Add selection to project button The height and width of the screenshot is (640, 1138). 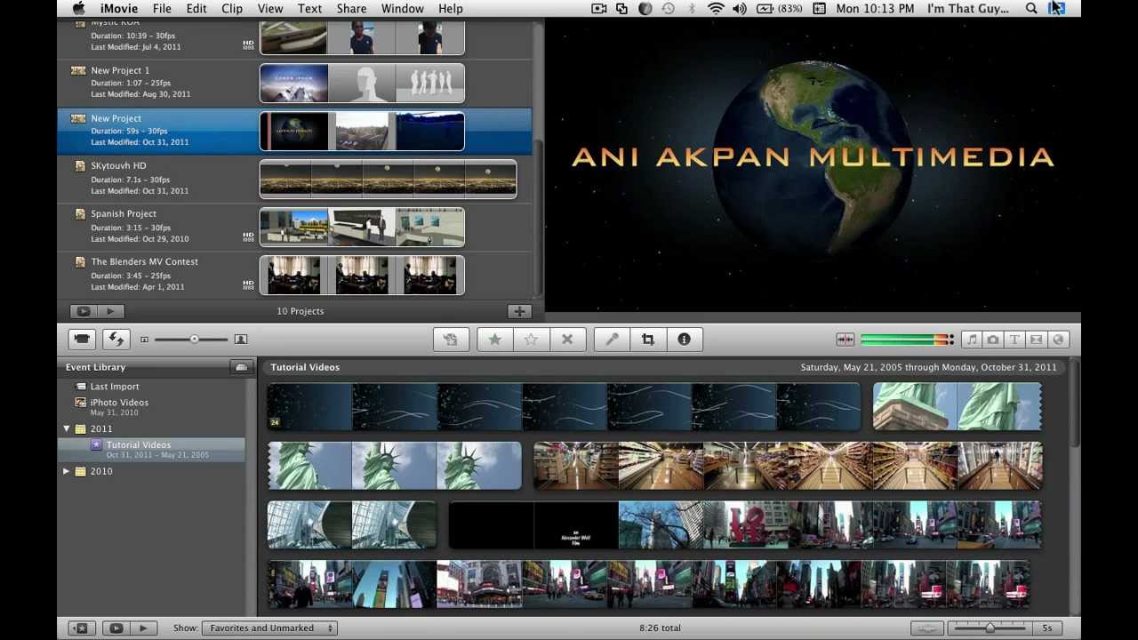pyautogui.click(x=451, y=339)
